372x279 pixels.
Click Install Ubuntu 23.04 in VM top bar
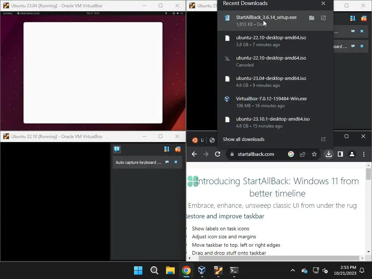point(28,13)
